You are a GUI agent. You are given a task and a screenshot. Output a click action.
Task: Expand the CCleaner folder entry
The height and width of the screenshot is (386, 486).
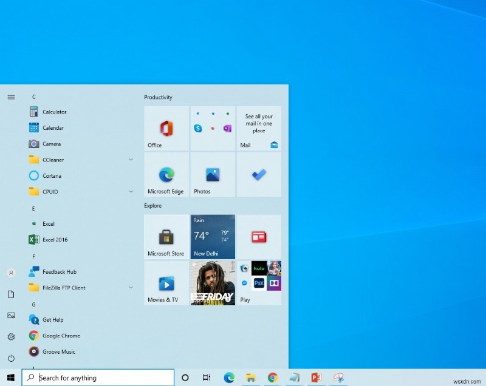click(x=131, y=160)
